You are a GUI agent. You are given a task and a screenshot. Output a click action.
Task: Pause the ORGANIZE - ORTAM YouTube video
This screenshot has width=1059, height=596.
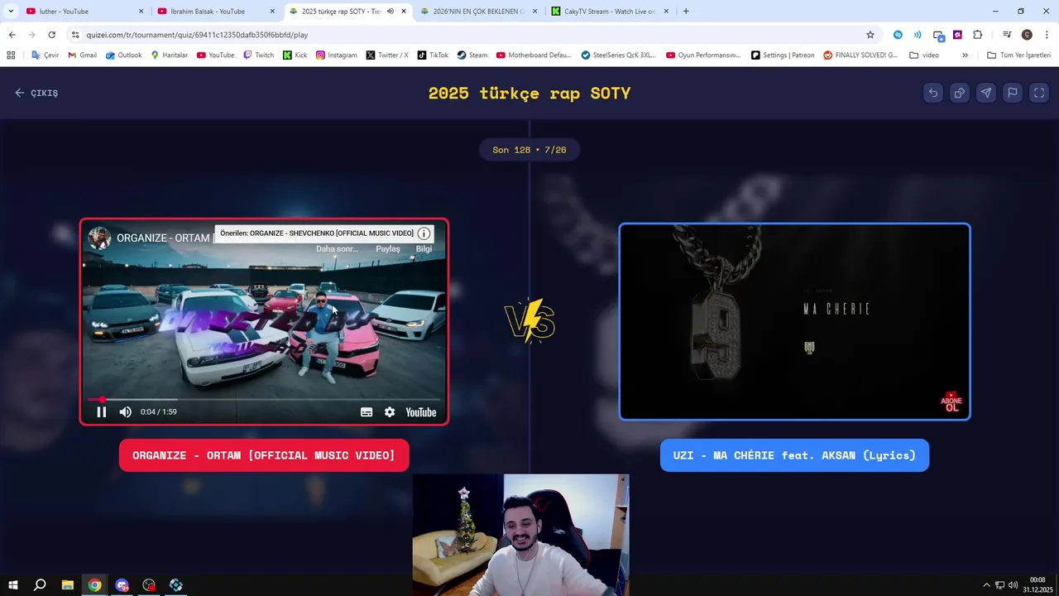101,412
